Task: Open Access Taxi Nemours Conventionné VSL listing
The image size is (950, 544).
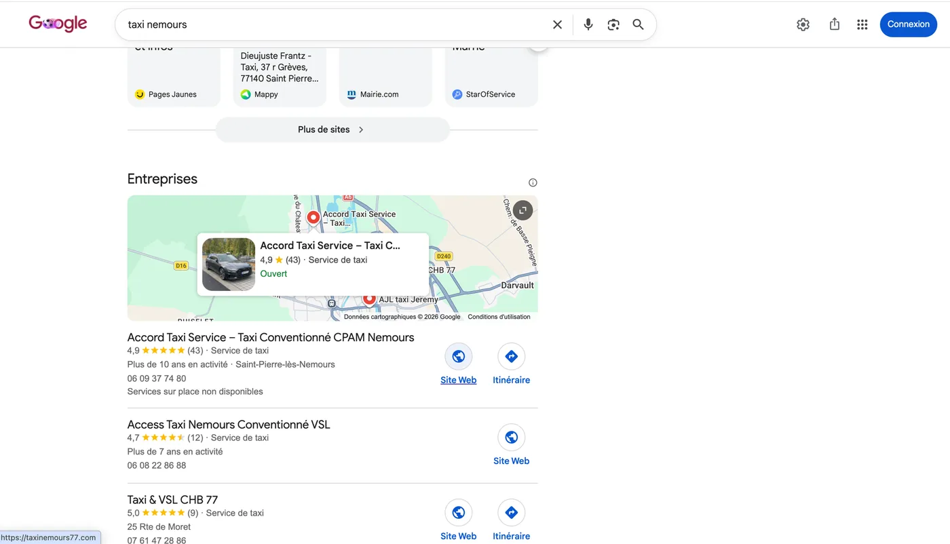Action: tap(229, 425)
